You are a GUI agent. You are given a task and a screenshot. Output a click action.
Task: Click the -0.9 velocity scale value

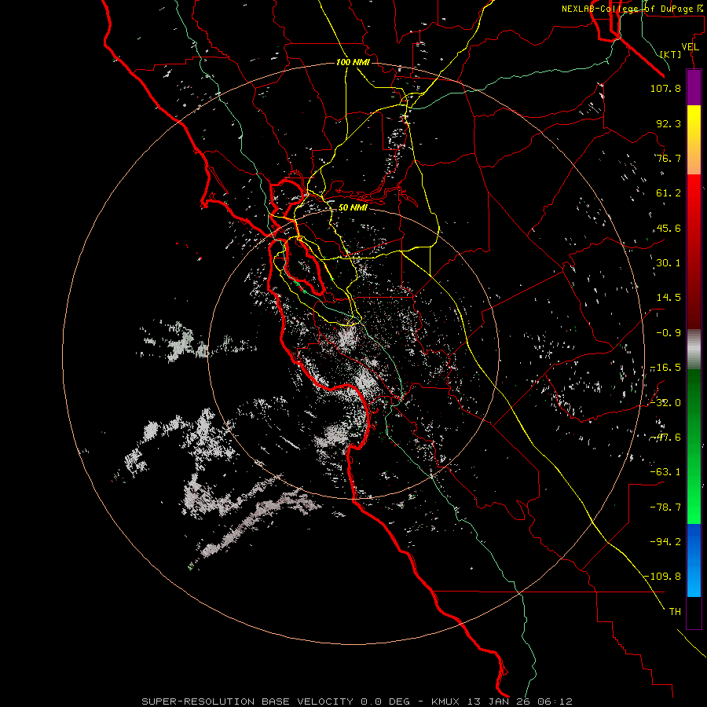[669, 333]
